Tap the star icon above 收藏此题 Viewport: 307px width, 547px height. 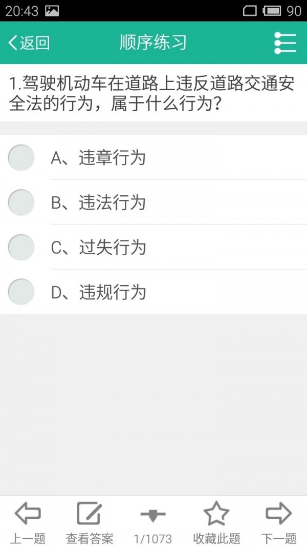(216, 513)
